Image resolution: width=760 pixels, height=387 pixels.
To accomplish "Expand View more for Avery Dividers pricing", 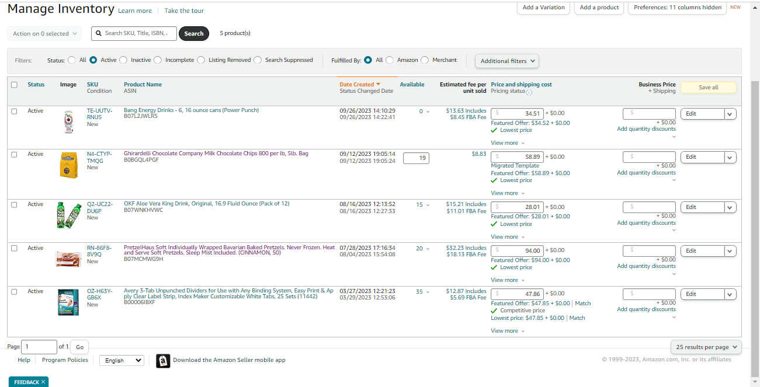I will pyautogui.click(x=508, y=331).
